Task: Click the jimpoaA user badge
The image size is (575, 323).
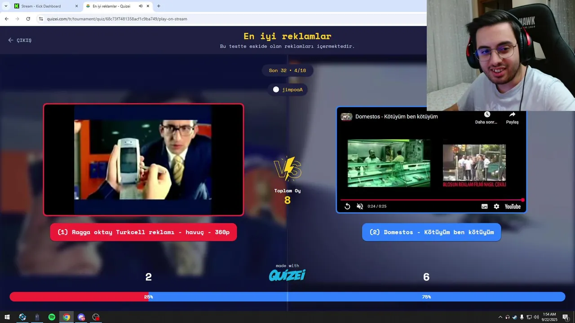Action: coord(287,89)
